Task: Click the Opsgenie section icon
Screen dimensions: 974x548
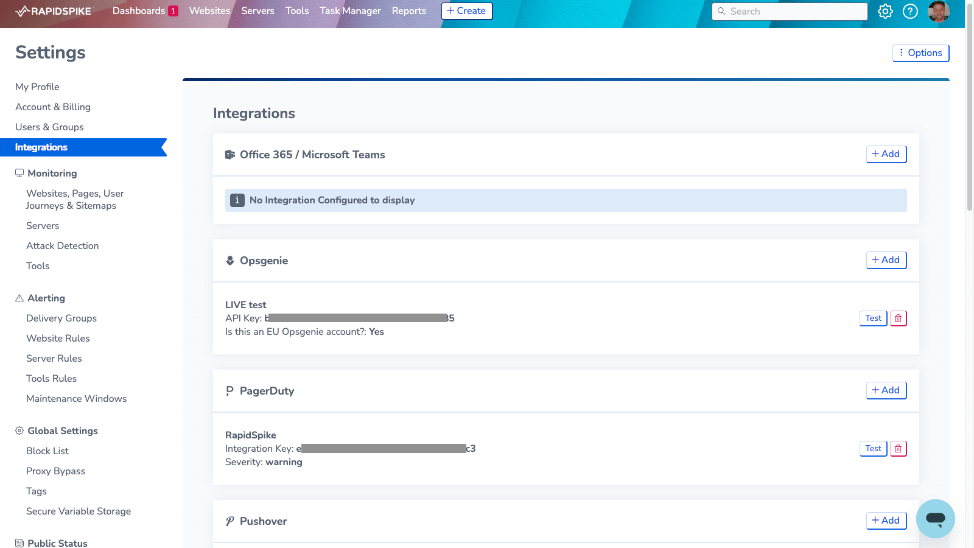Action: tap(230, 261)
